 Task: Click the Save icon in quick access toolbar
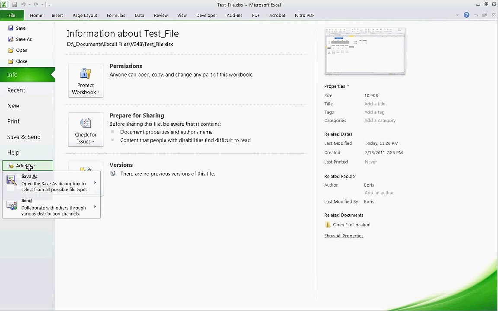point(14,4)
